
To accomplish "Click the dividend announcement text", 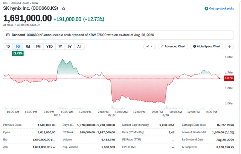I will [90, 35].
